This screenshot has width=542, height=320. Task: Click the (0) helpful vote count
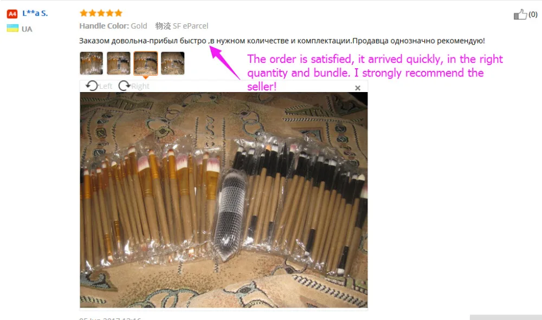[x=533, y=15]
